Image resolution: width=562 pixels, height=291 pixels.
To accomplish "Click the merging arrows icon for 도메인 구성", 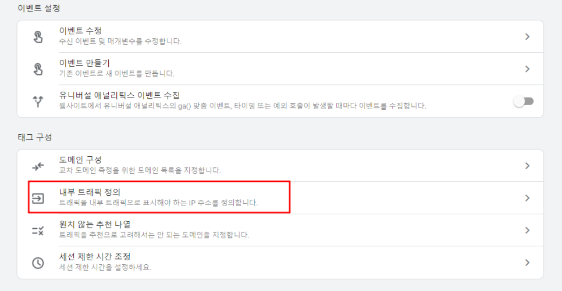I will [x=38, y=166].
